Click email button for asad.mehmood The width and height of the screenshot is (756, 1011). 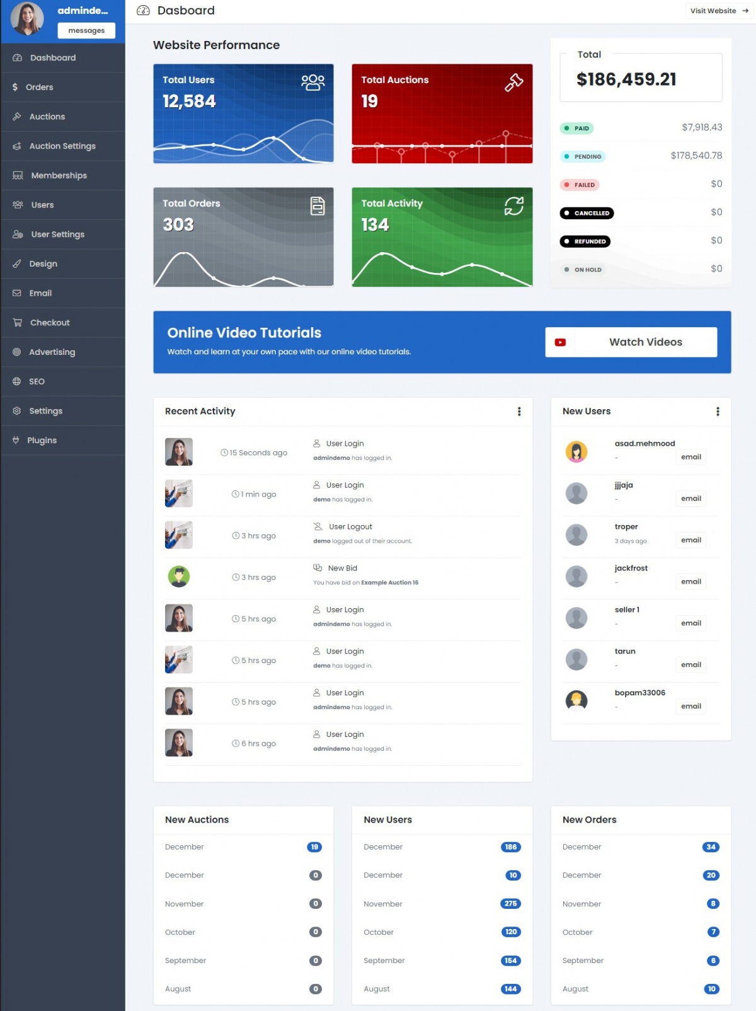pos(690,457)
